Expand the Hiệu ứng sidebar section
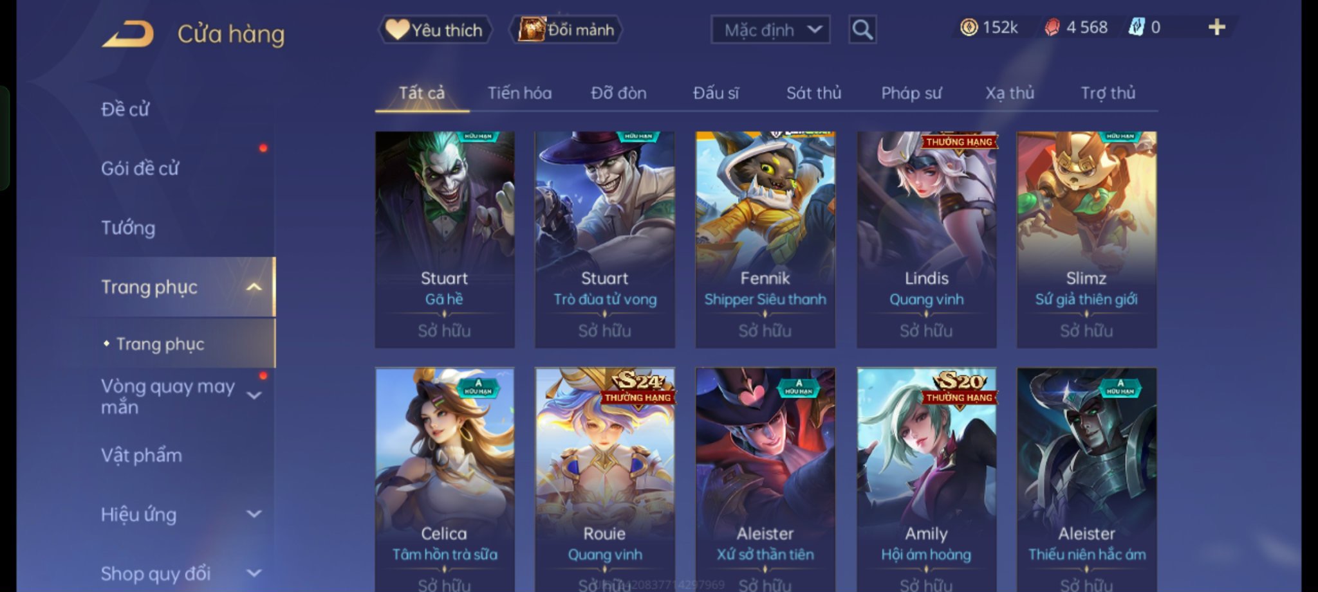Image resolution: width=1318 pixels, height=592 pixels. (254, 514)
